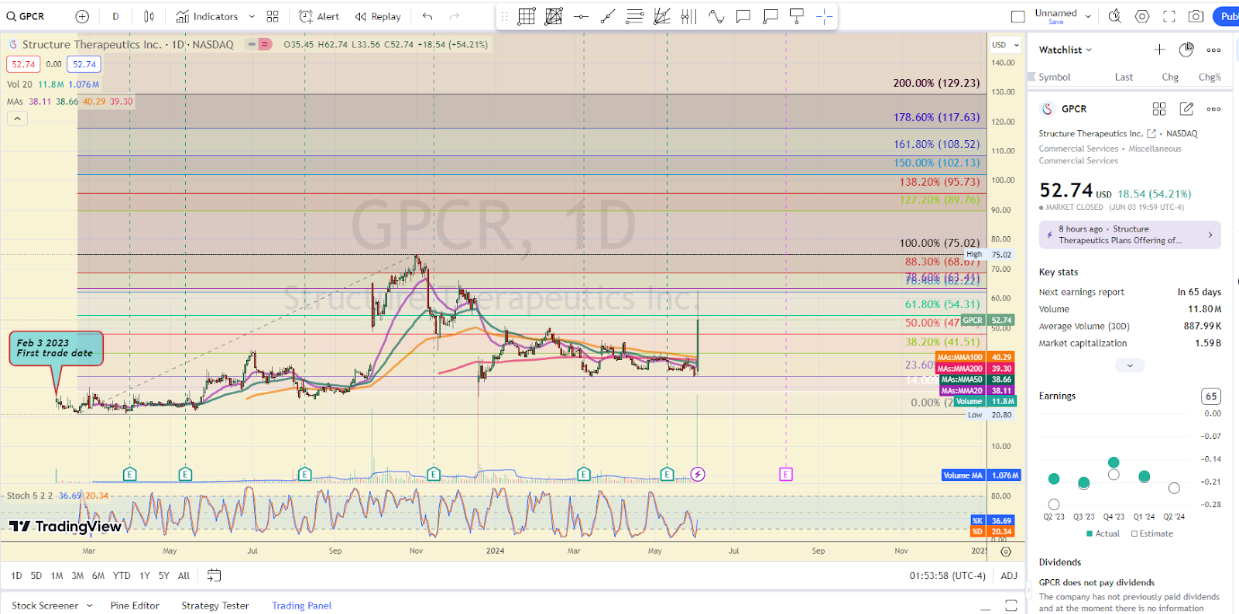Select the Gann fan drawing tool

click(x=662, y=16)
